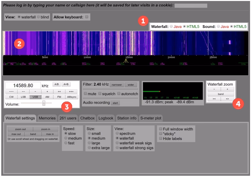Click the <> zoom-out-fully button

click(227, 99)
